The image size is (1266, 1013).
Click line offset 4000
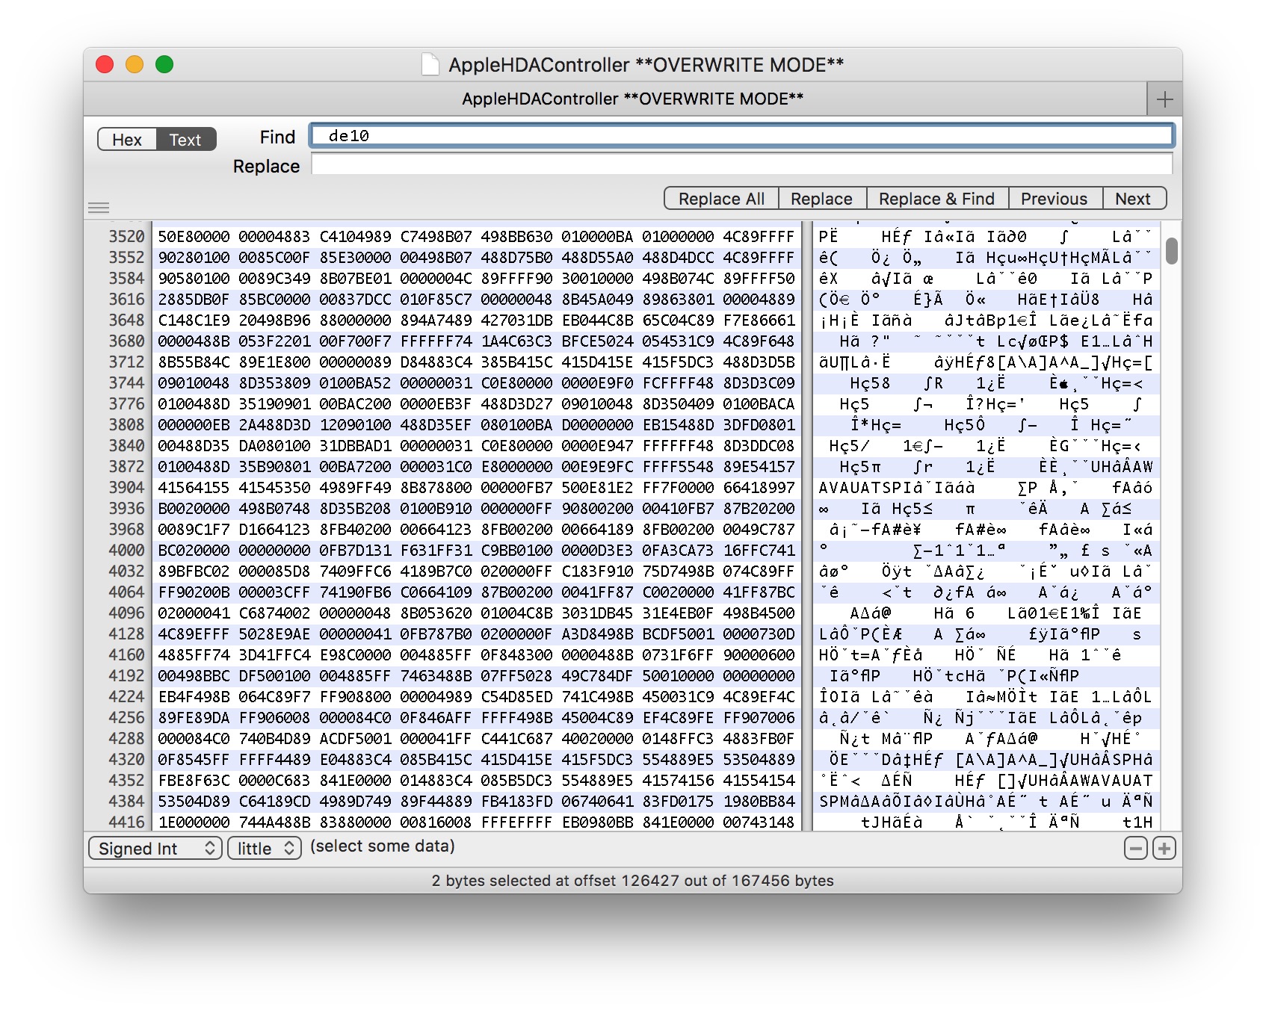pos(126,551)
